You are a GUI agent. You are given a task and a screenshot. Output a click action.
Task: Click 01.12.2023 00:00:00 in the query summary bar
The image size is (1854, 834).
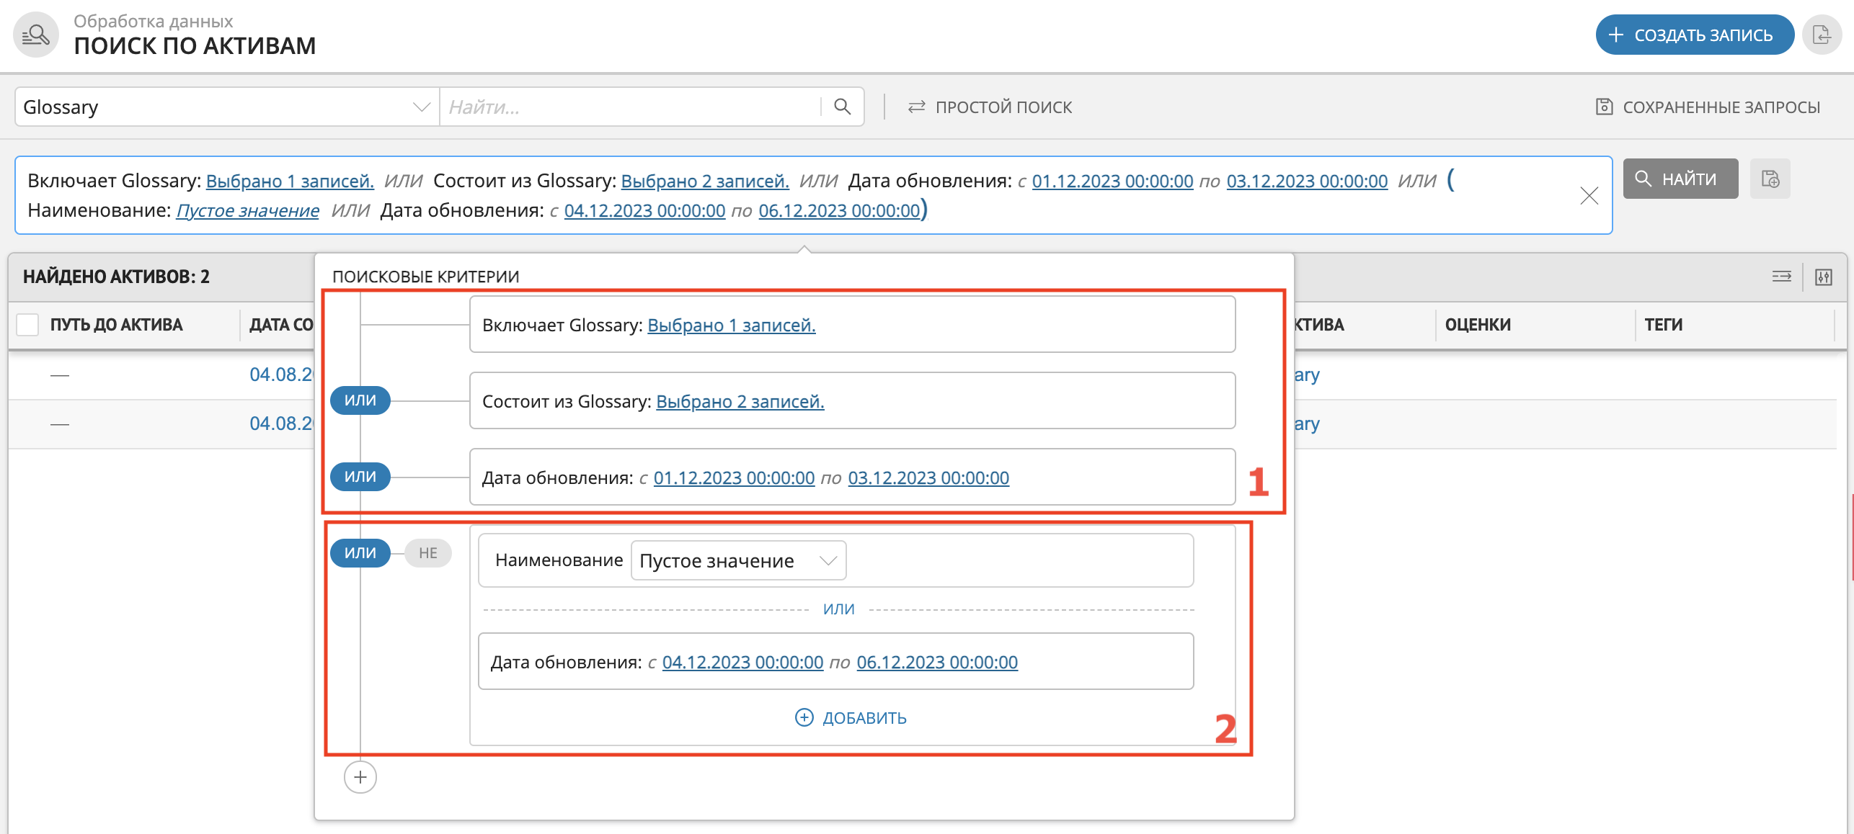point(1112,181)
